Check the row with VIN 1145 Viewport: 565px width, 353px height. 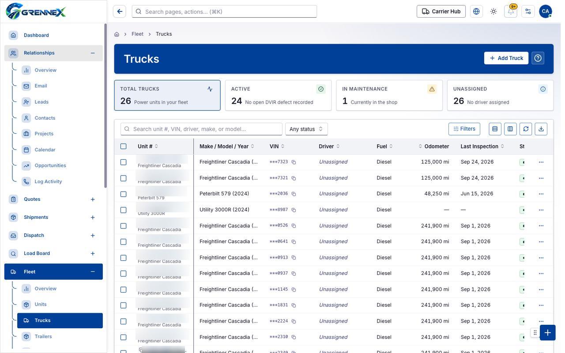click(124, 289)
